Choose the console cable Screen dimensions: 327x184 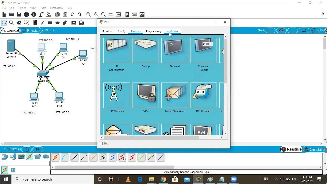pos(65,158)
